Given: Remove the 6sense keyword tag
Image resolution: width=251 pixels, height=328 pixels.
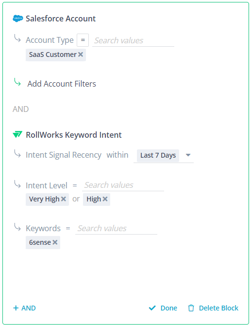Looking at the screenshot, I should (x=55, y=242).
